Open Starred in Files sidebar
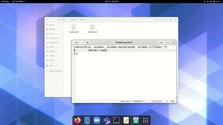223x125 pixels. [x=54, y=29]
